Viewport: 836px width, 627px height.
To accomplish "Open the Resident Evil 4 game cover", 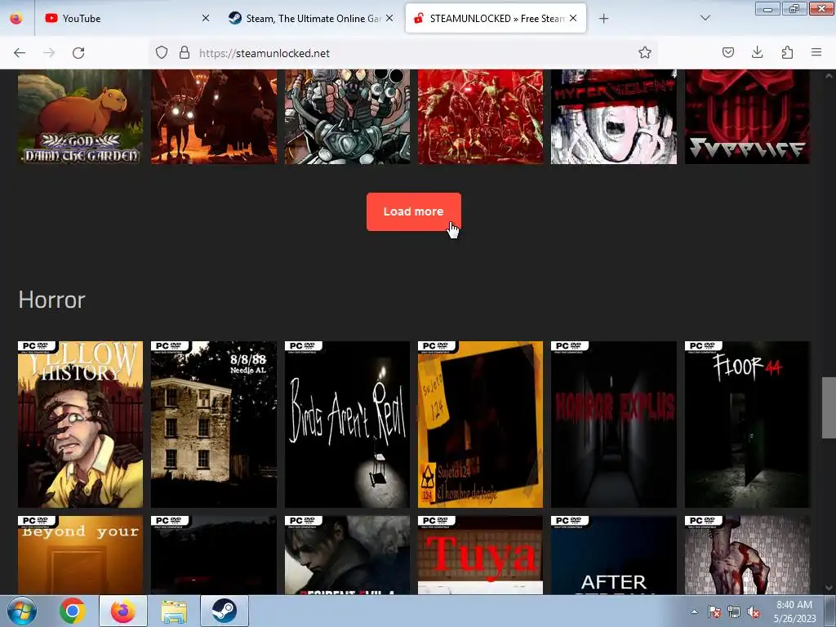I will (x=347, y=555).
